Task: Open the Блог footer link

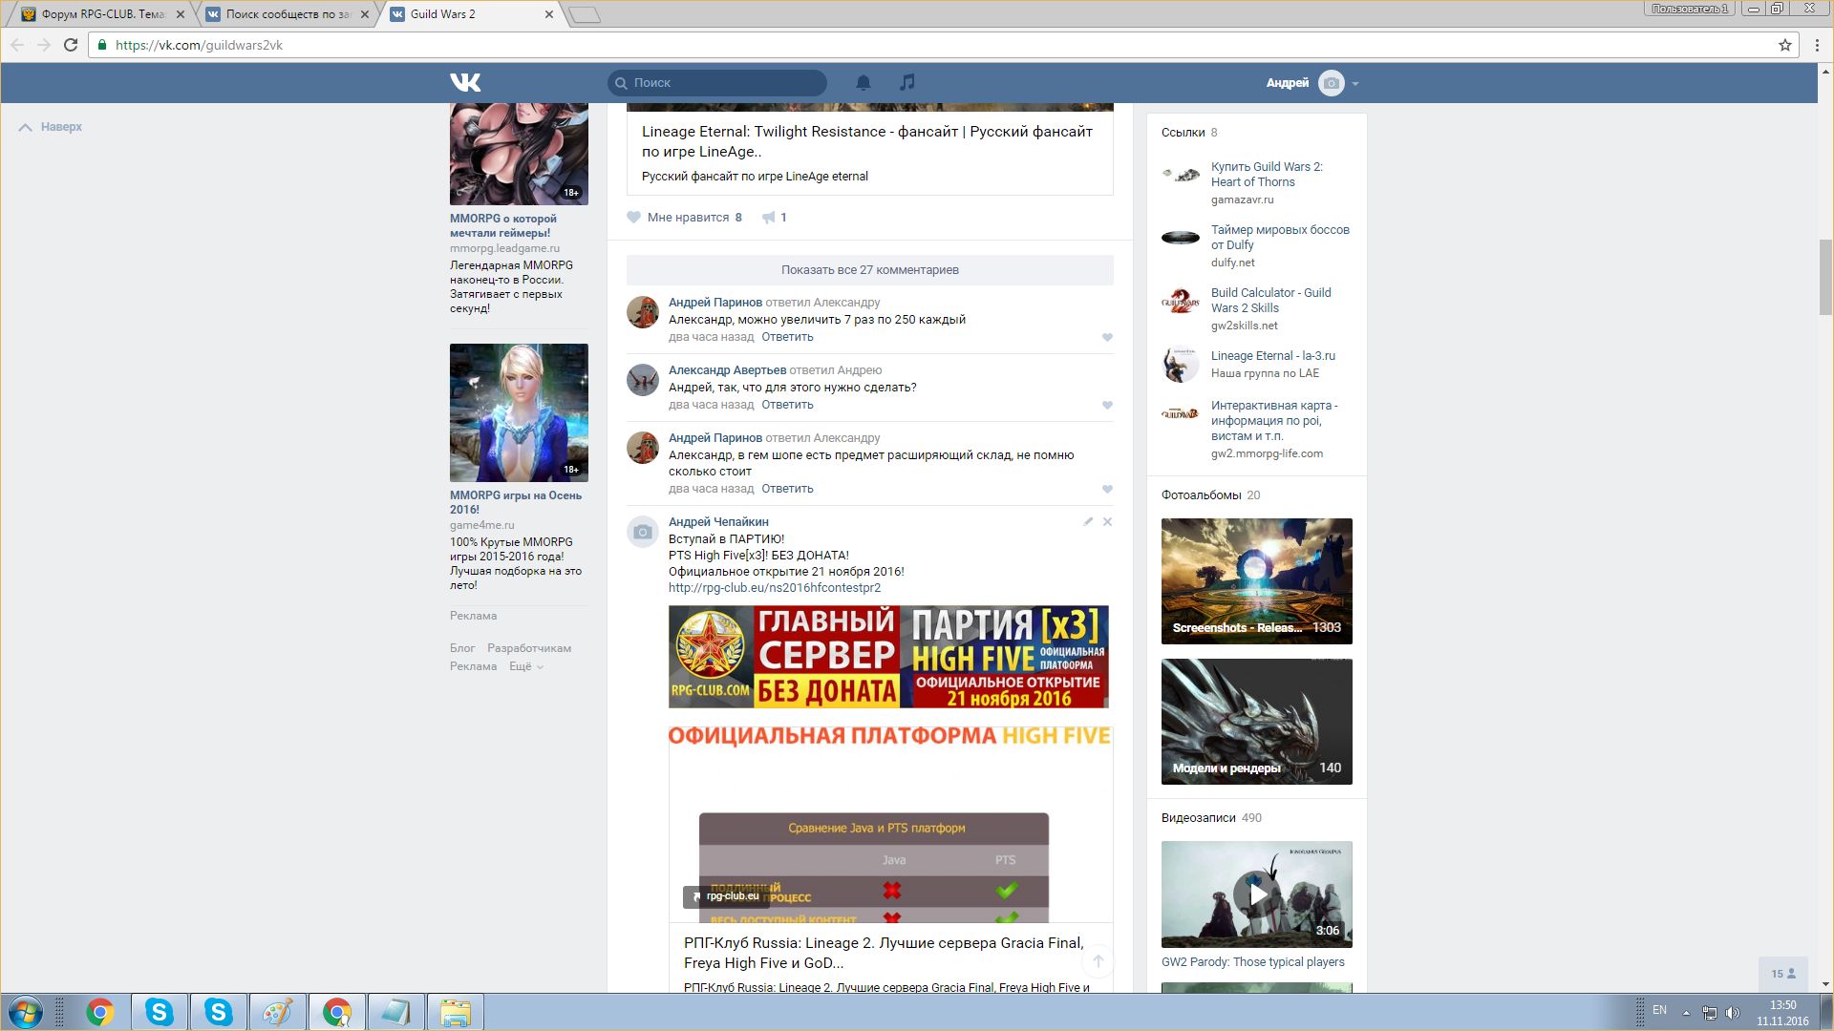Action: pos(462,648)
